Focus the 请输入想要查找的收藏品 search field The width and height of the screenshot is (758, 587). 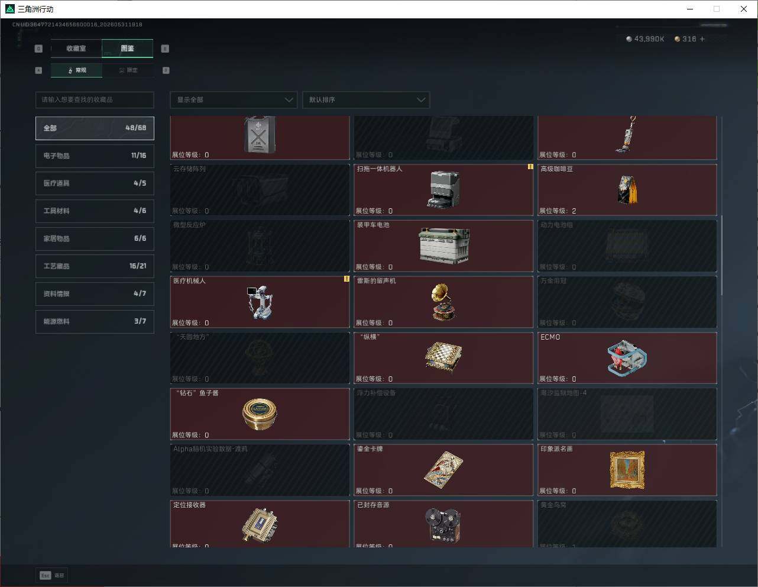point(95,100)
